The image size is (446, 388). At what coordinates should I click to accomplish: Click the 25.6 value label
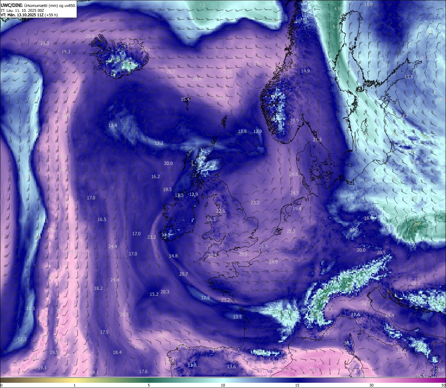[x=243, y=254]
